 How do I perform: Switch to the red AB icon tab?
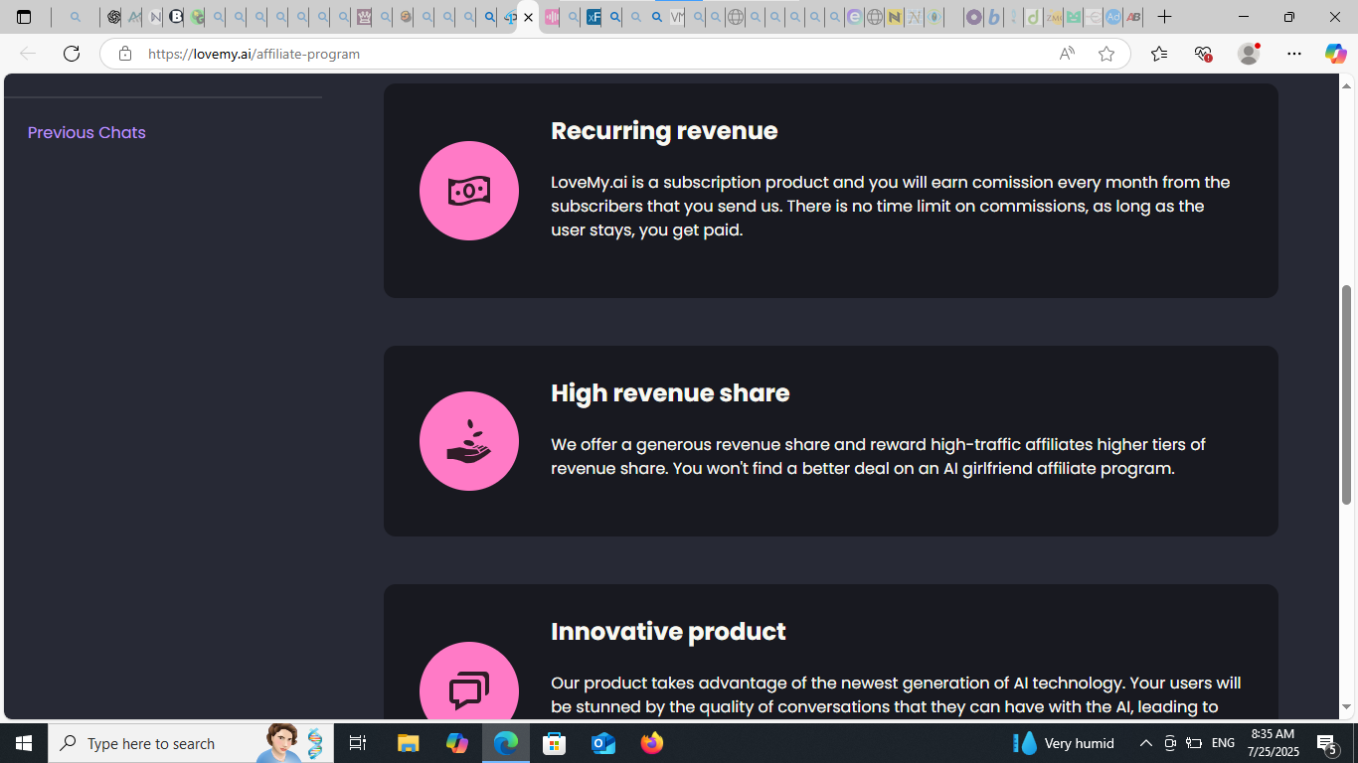pyautogui.click(x=1133, y=17)
